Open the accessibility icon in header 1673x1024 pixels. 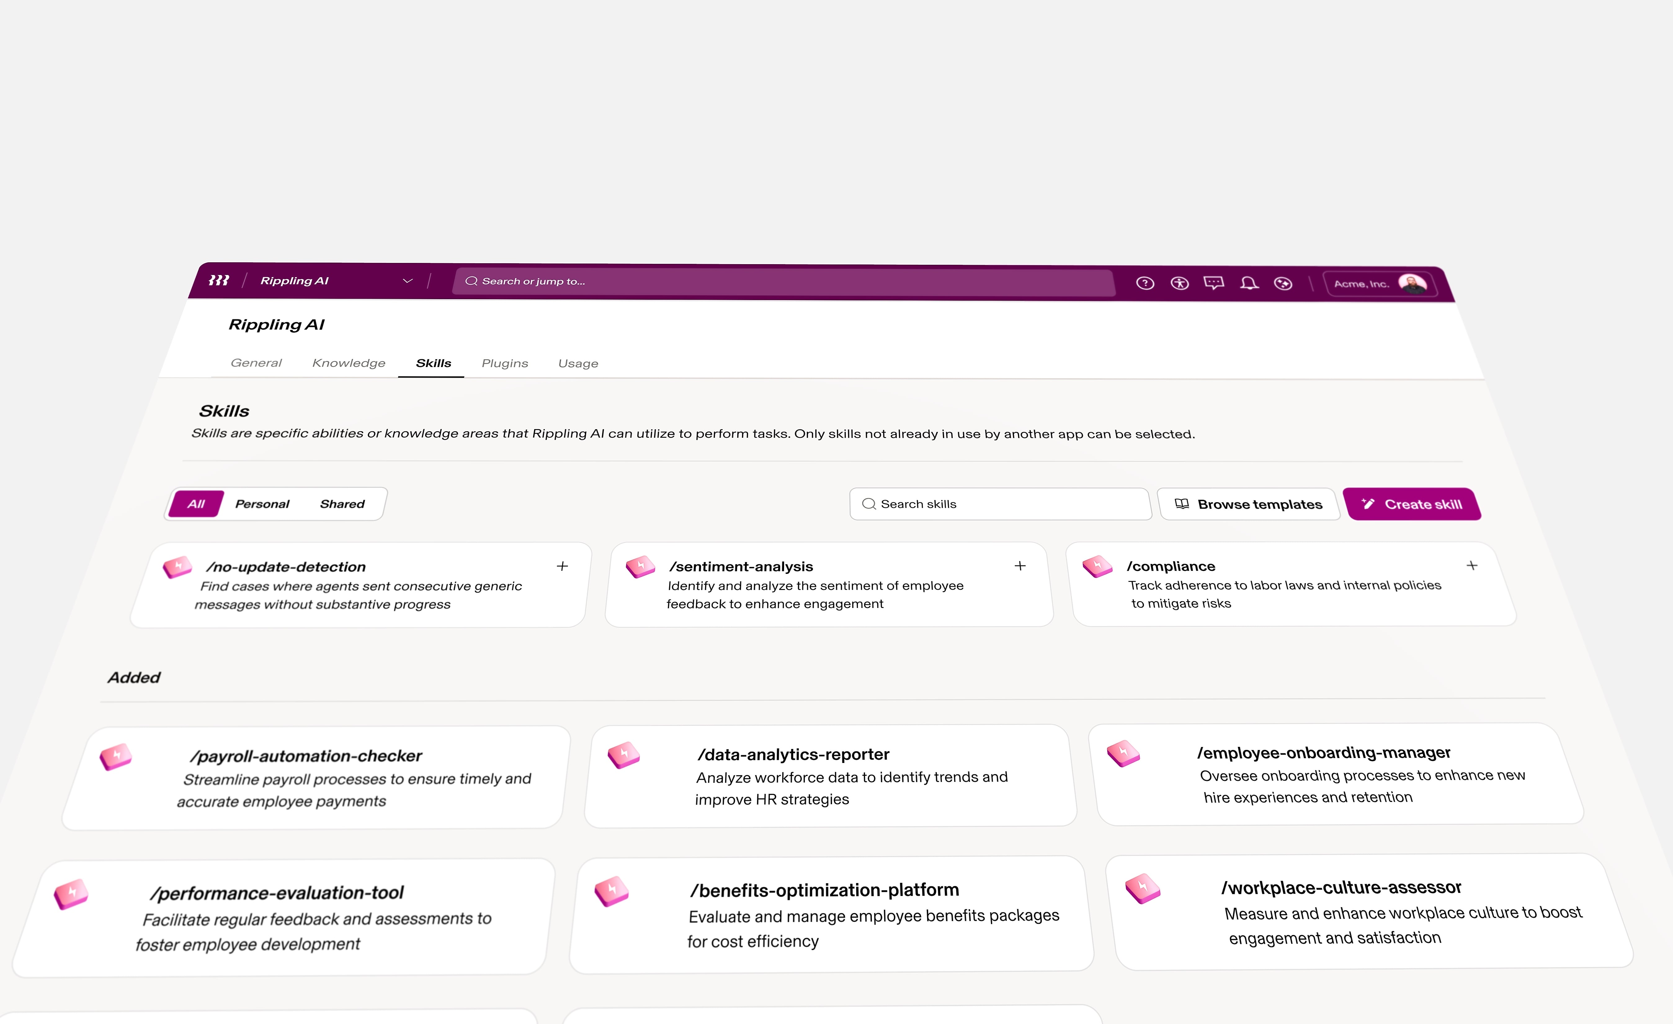(1180, 283)
